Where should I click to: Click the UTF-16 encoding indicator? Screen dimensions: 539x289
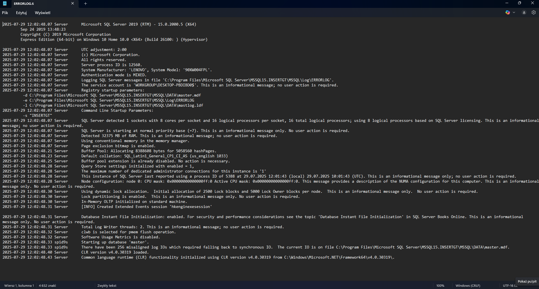510,286
